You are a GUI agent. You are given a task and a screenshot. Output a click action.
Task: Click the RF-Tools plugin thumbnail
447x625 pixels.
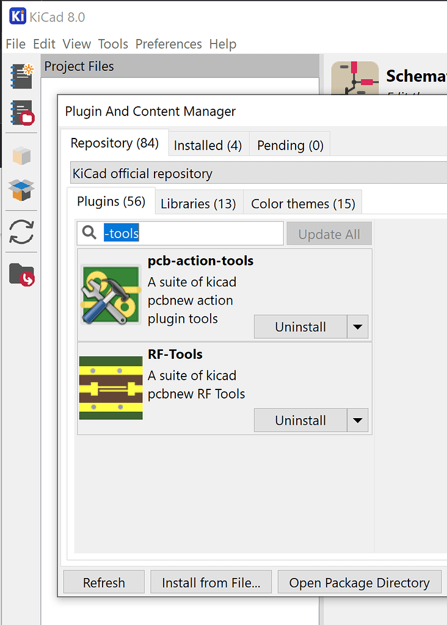[x=111, y=388]
